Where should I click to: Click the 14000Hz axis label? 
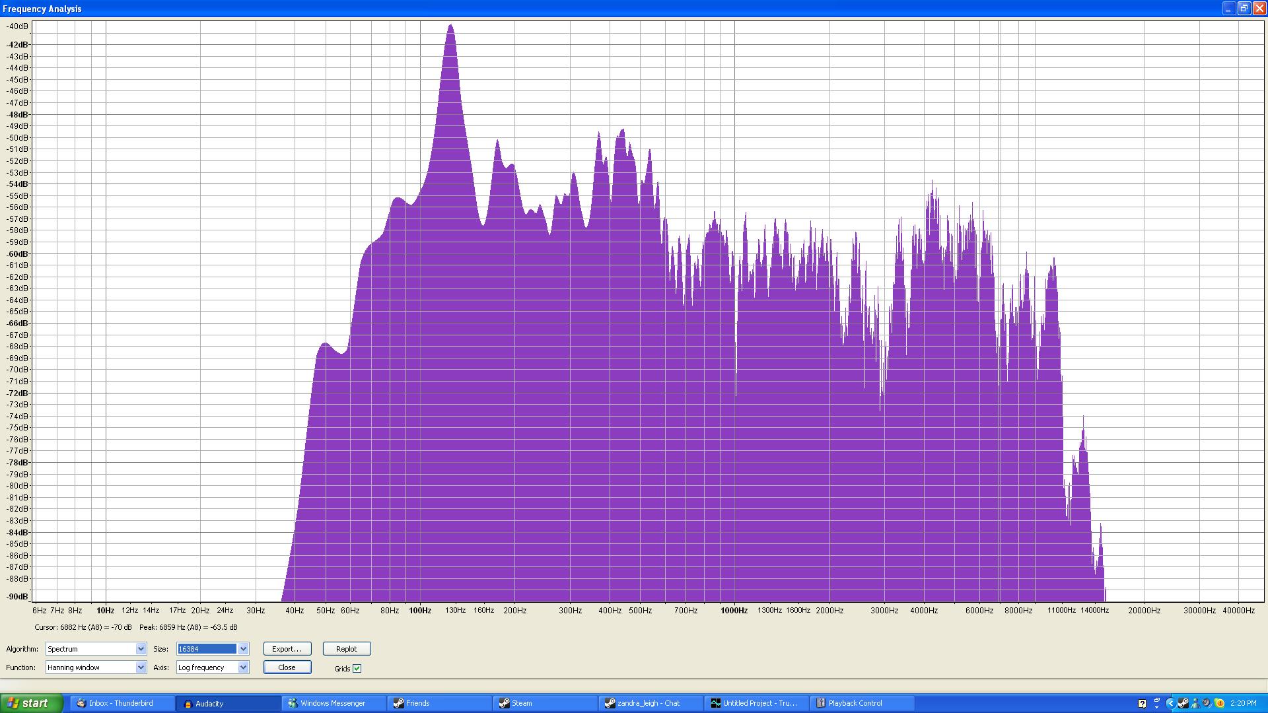(x=1094, y=611)
